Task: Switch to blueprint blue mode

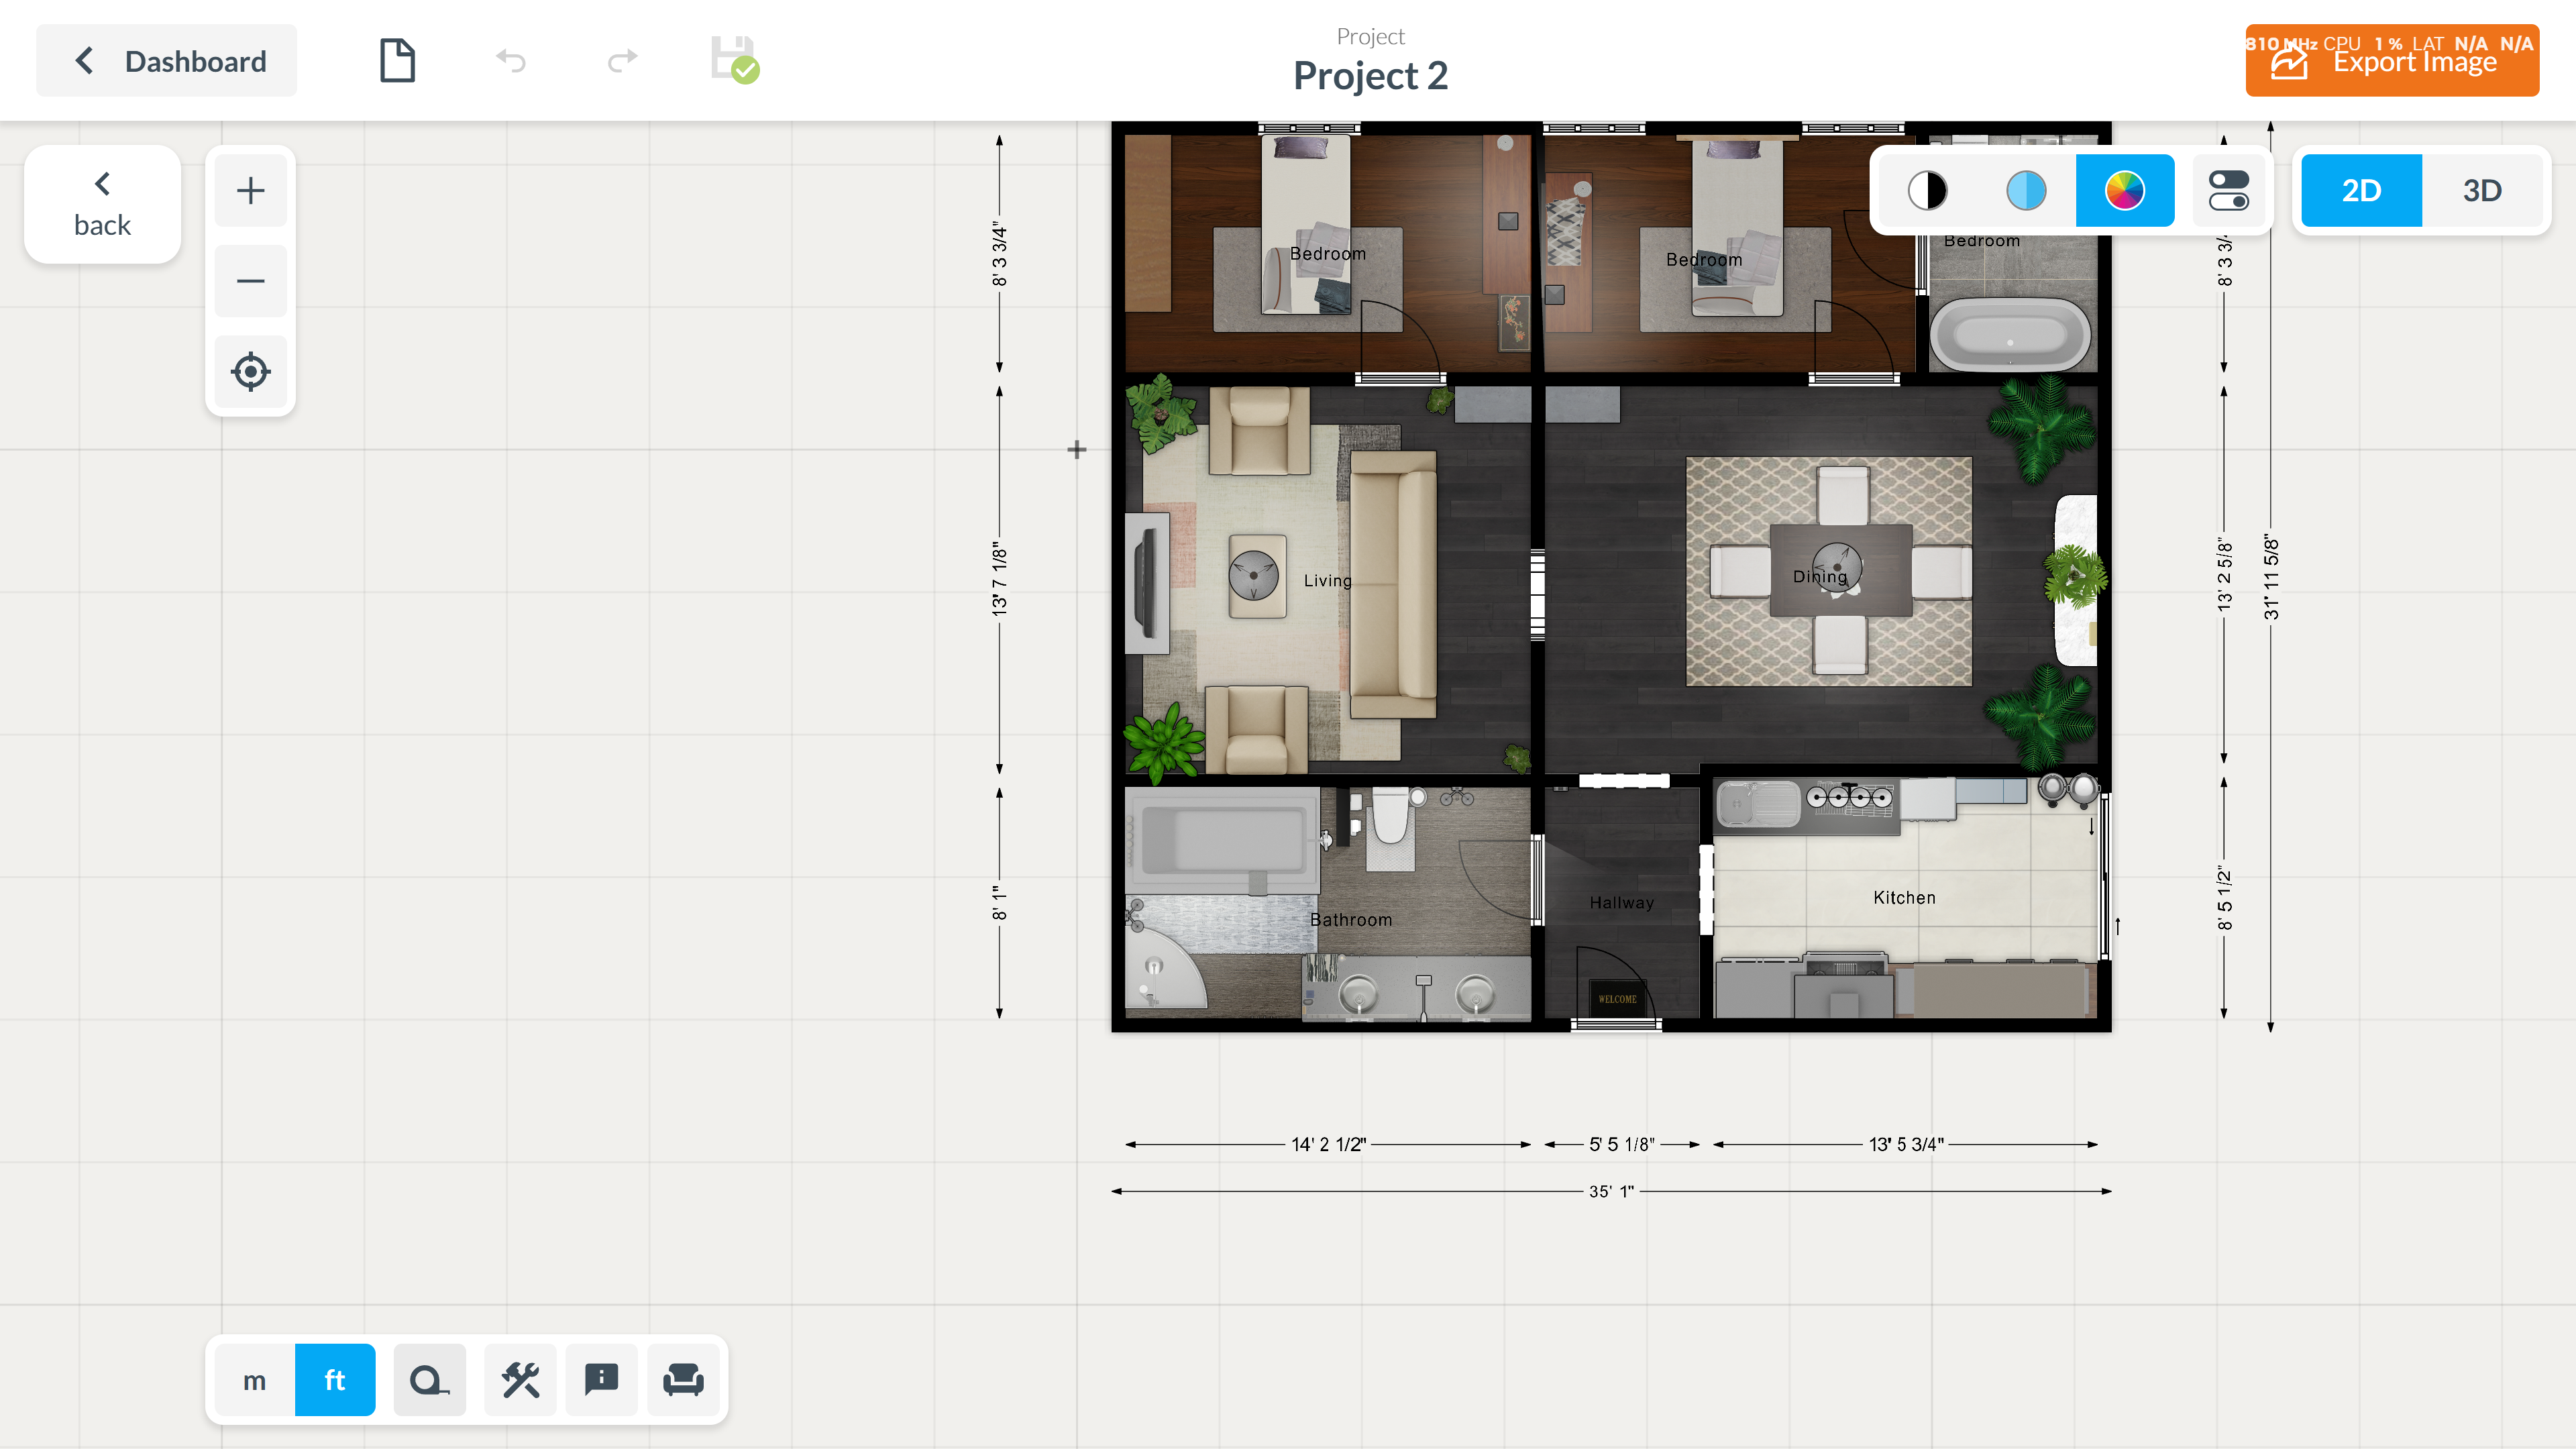Action: (2026, 190)
